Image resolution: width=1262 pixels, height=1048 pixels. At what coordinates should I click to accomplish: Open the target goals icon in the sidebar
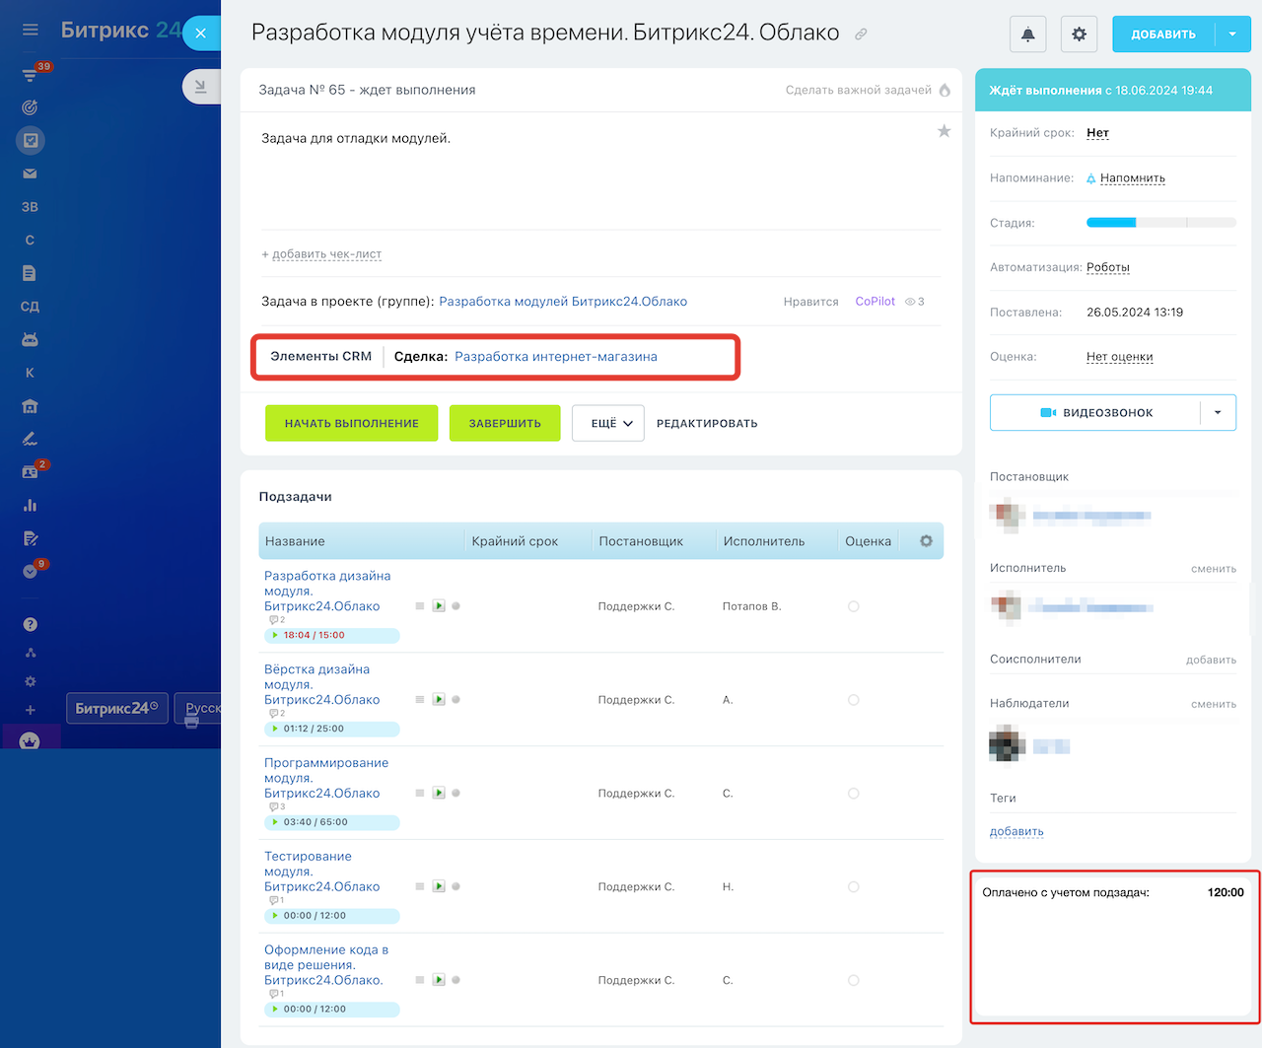30,107
